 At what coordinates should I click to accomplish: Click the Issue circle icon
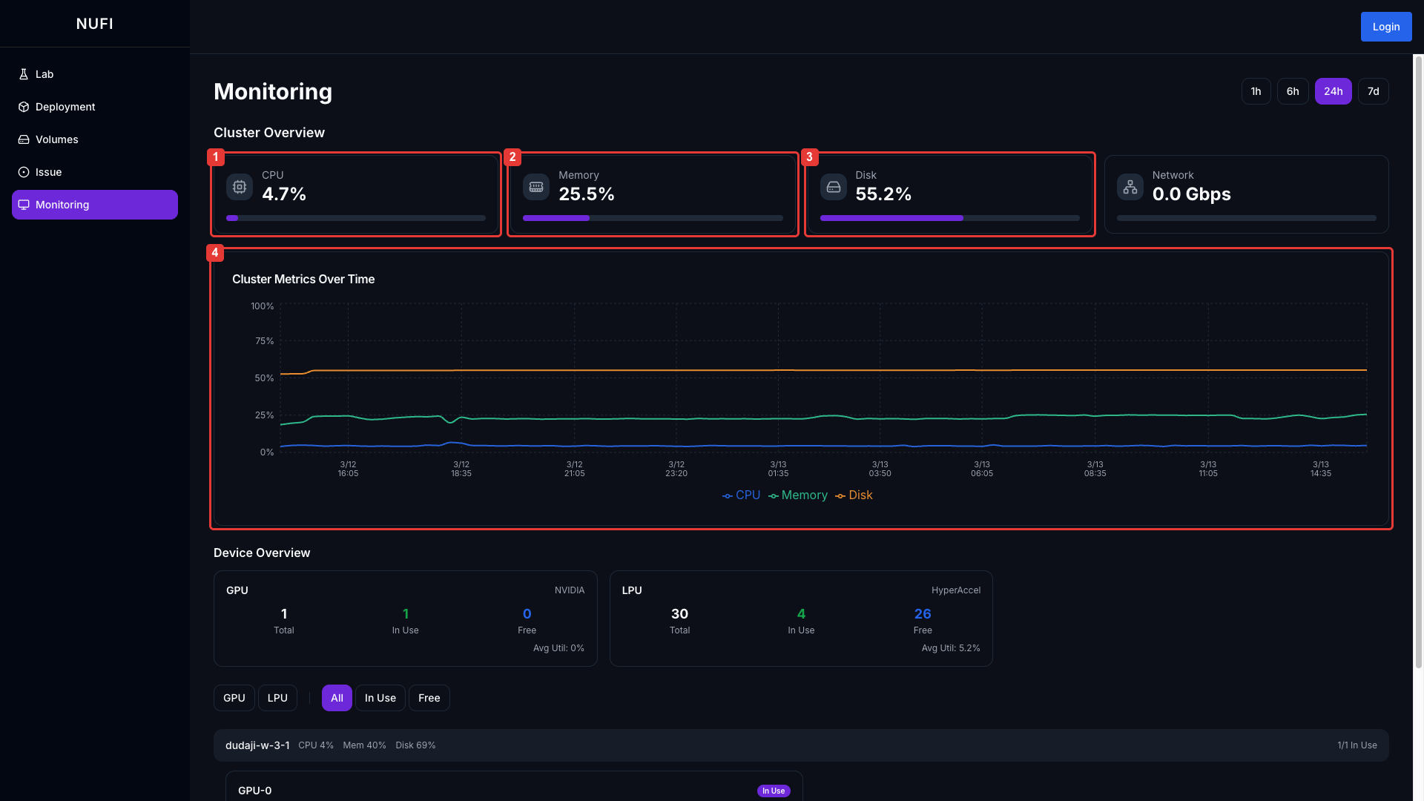pos(24,172)
